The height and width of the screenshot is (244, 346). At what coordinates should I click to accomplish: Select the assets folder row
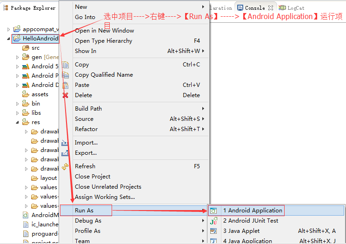pyautogui.click(x=35, y=94)
